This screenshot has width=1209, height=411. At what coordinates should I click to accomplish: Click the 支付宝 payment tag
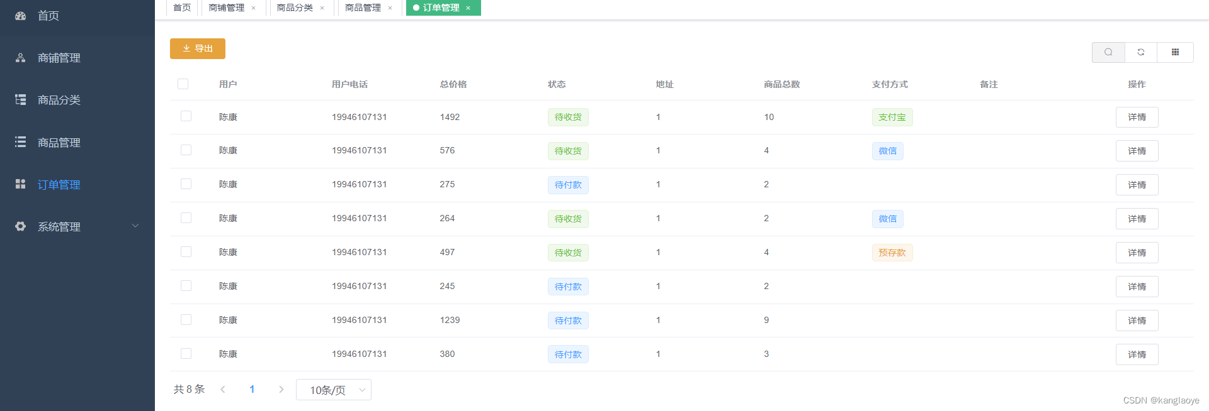click(x=892, y=118)
